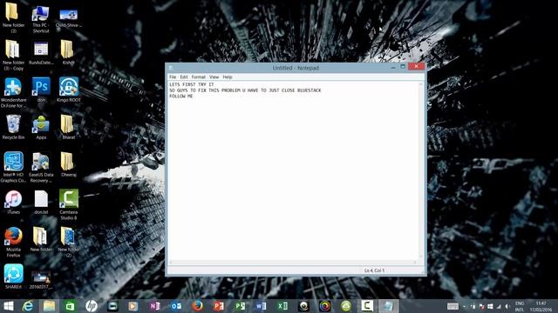Open the File menu in Notepad
Viewport: 558px width, 313px height.
pos(173,77)
